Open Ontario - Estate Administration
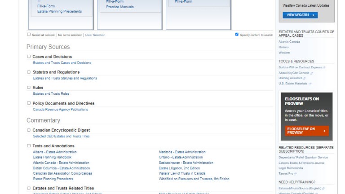345x194 pixels. pos(181,157)
